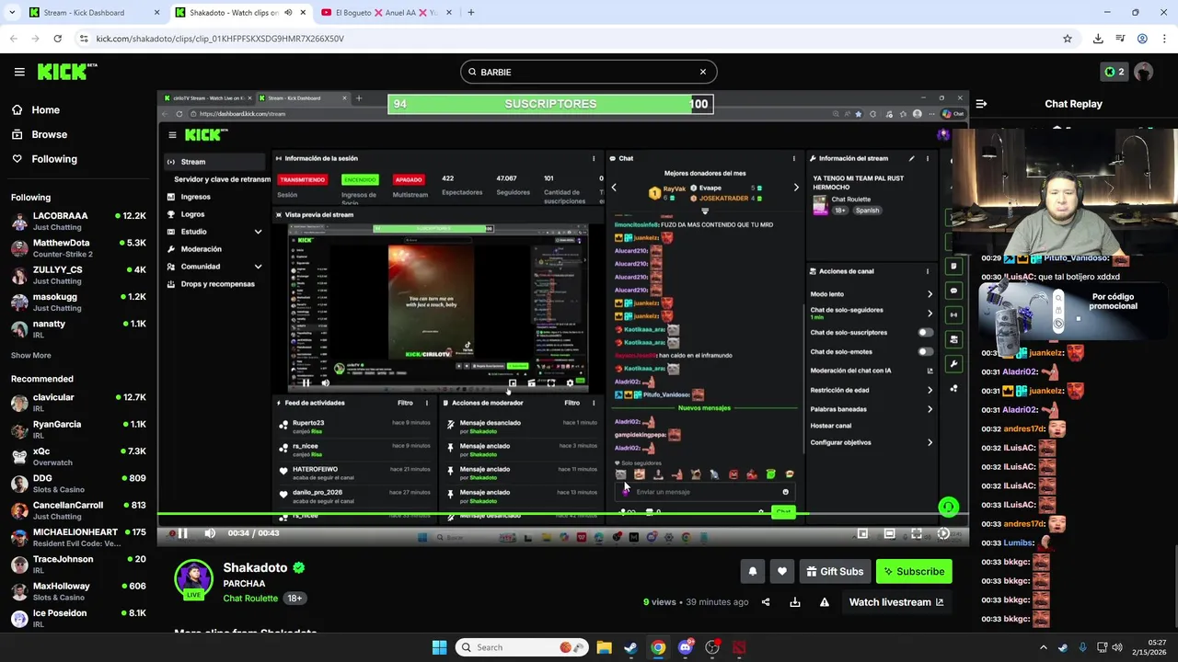Open the player playback settings
This screenshot has height=662, width=1178.
pos(943,533)
